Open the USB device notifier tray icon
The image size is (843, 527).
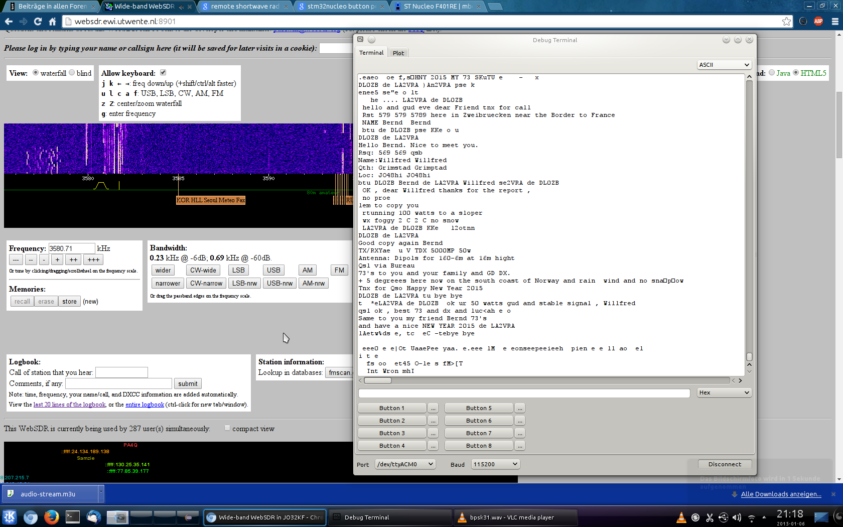tap(723, 517)
